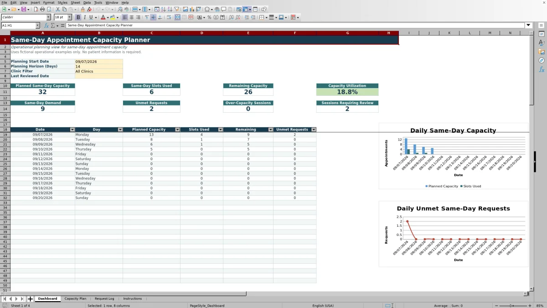Switch to the Request Log sheet tab
The width and height of the screenshot is (547, 308).
104,299
